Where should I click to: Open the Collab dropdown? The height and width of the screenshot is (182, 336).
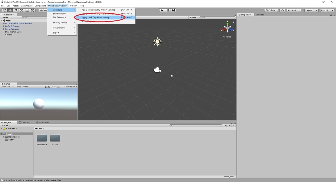coord(271,10)
